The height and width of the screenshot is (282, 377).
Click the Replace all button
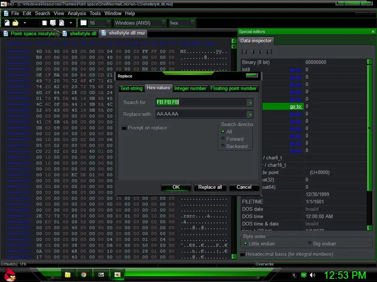[x=210, y=187]
